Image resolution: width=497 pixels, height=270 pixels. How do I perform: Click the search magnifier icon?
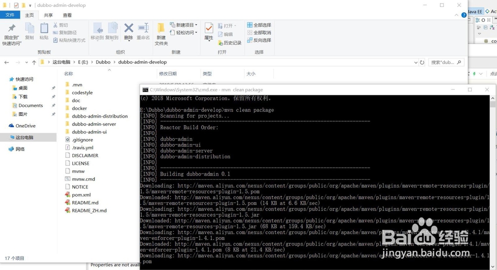click(459, 63)
